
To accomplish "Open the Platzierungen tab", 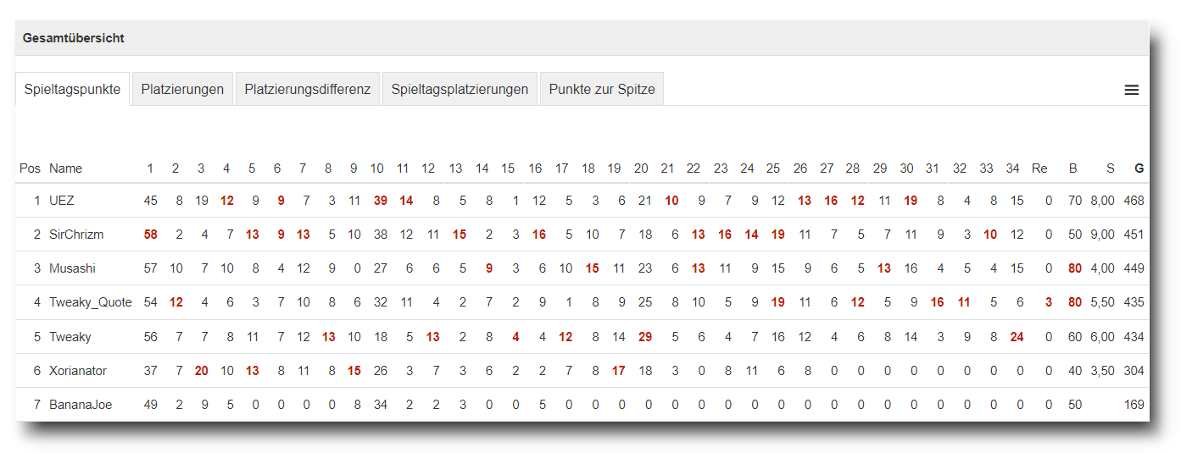I will click(x=182, y=89).
